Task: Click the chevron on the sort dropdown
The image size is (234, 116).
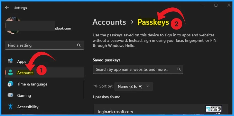Action: click(148, 87)
